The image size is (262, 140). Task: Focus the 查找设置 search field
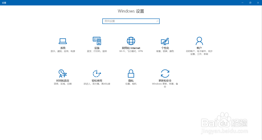pos(131,21)
